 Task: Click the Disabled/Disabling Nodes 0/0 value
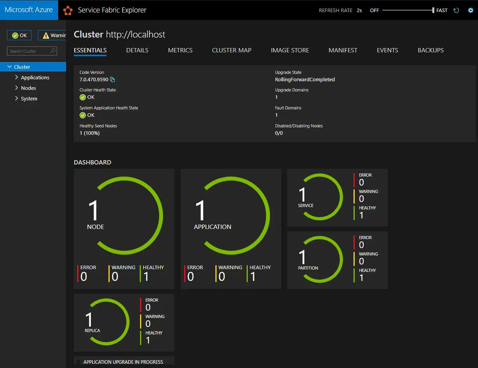click(279, 133)
